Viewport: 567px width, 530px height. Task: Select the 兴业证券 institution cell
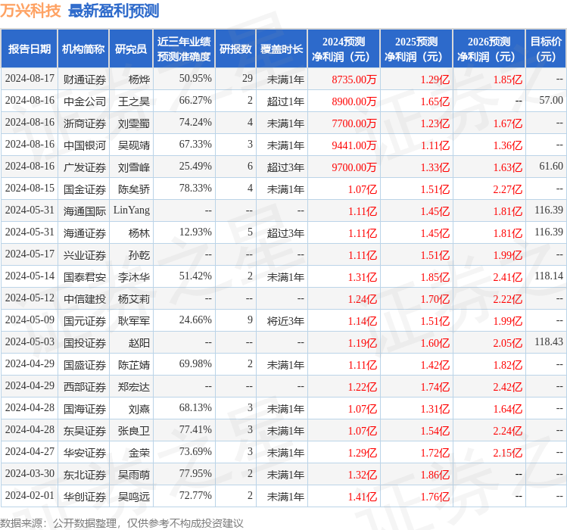[85, 255]
